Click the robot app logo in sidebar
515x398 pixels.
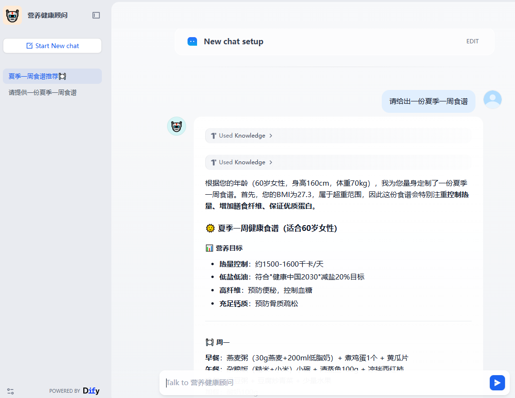(x=12, y=15)
